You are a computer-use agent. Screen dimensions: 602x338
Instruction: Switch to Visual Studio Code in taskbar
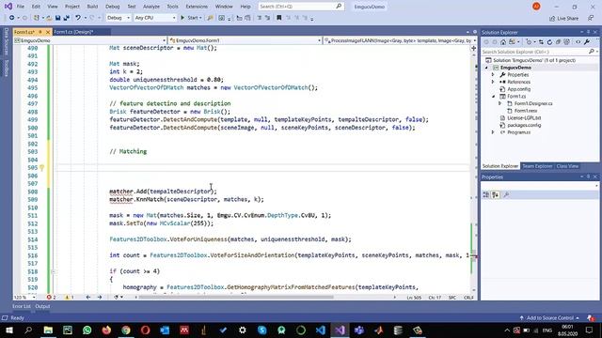[x=321, y=330]
